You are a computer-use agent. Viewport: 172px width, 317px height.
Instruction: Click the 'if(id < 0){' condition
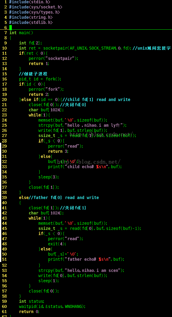point(32,84)
